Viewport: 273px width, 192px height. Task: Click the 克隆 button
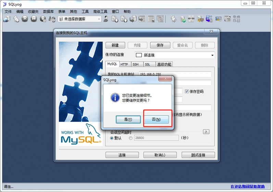click(137, 45)
